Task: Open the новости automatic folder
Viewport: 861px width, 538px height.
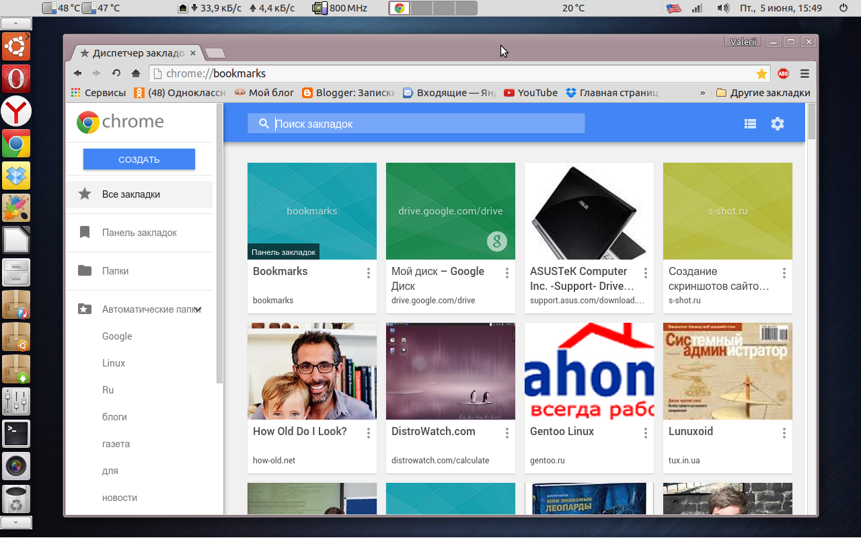Action: [120, 498]
